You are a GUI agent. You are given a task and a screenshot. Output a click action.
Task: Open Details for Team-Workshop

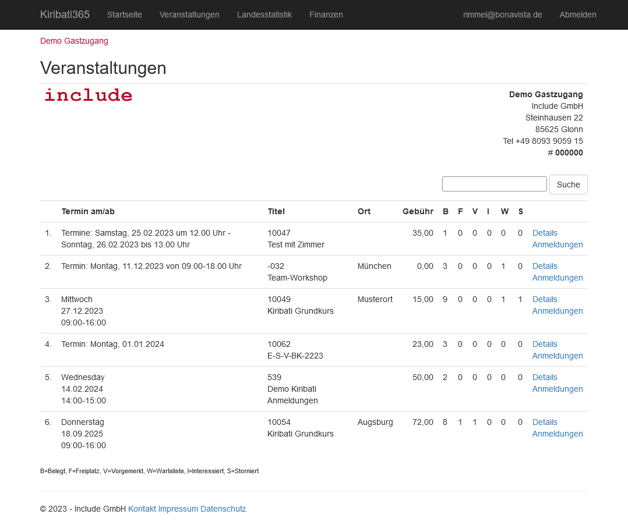click(x=545, y=266)
